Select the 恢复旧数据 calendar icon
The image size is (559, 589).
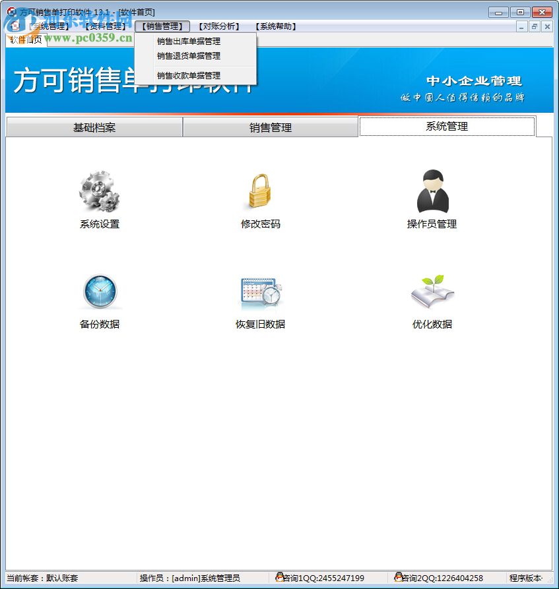point(261,292)
